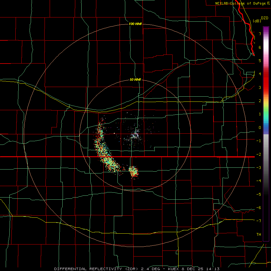The image size is (271, 271).
Task: Click the KUEX radar site at map center
Action: click(x=135, y=135)
